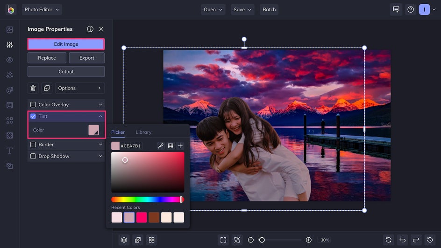Expand the Border section chevron
This screenshot has height=248, width=441.
click(100, 145)
